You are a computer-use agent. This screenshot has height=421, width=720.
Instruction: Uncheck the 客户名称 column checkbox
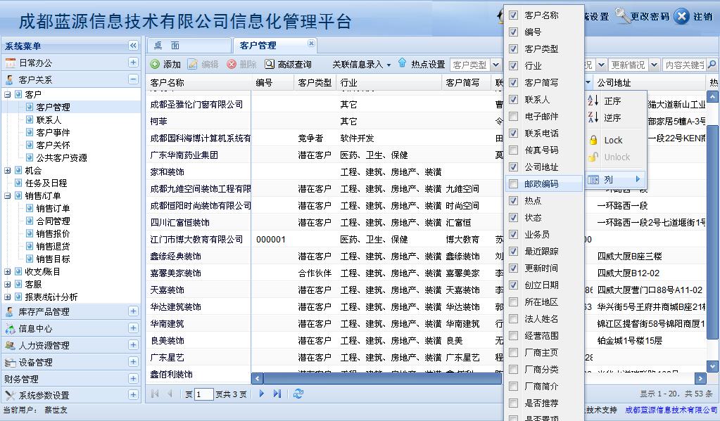(513, 15)
